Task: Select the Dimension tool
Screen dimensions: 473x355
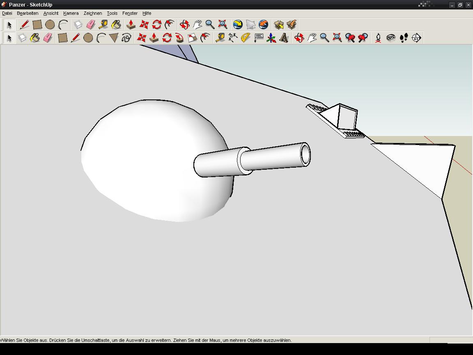Action: click(x=233, y=38)
